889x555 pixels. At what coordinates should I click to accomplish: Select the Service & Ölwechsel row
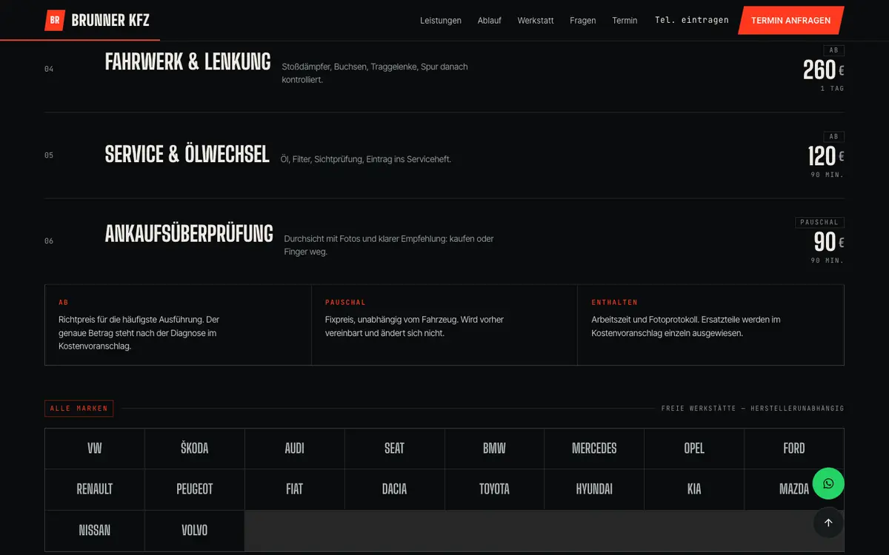coord(444,155)
